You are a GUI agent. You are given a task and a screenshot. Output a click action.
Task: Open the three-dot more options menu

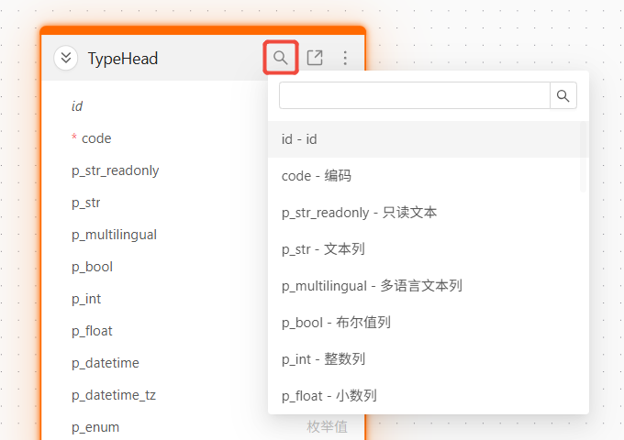pos(345,58)
